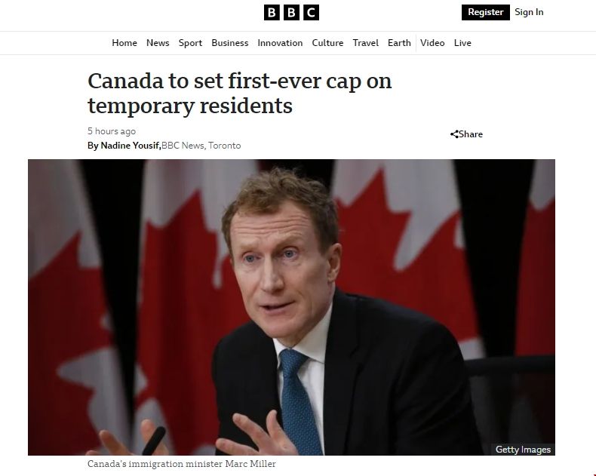Open the Video menu item
This screenshot has height=476, width=596.
tap(432, 43)
